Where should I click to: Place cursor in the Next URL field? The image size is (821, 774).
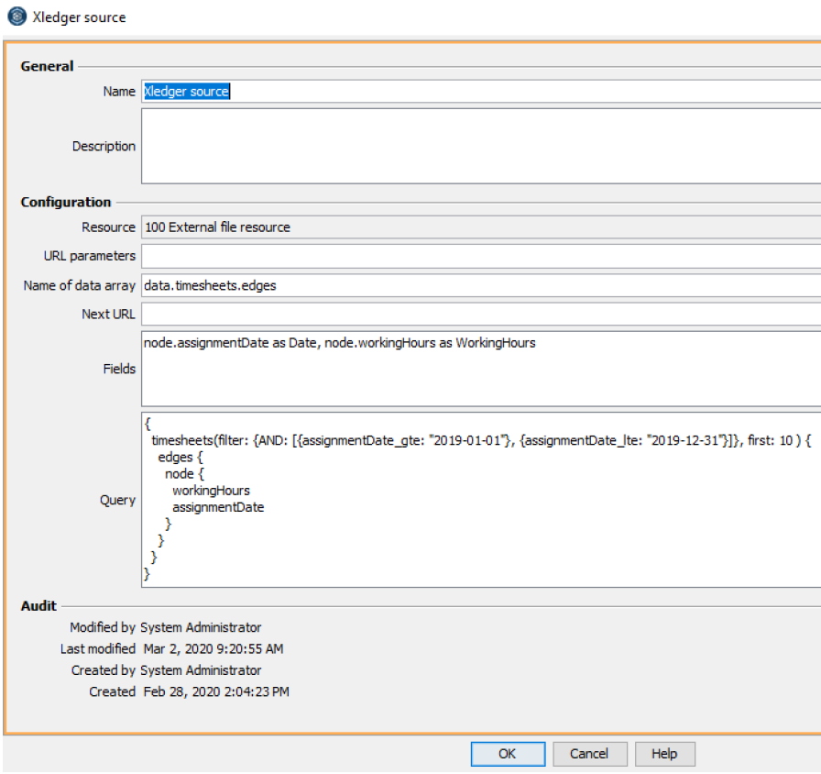click(x=476, y=314)
